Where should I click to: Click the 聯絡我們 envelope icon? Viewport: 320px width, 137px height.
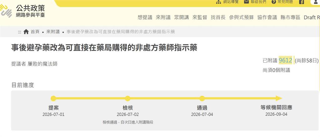click(247, 2)
